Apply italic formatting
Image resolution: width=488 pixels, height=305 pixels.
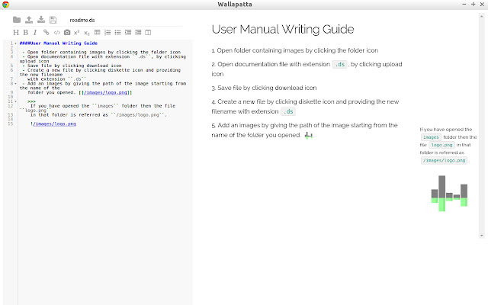pyautogui.click(x=35, y=32)
